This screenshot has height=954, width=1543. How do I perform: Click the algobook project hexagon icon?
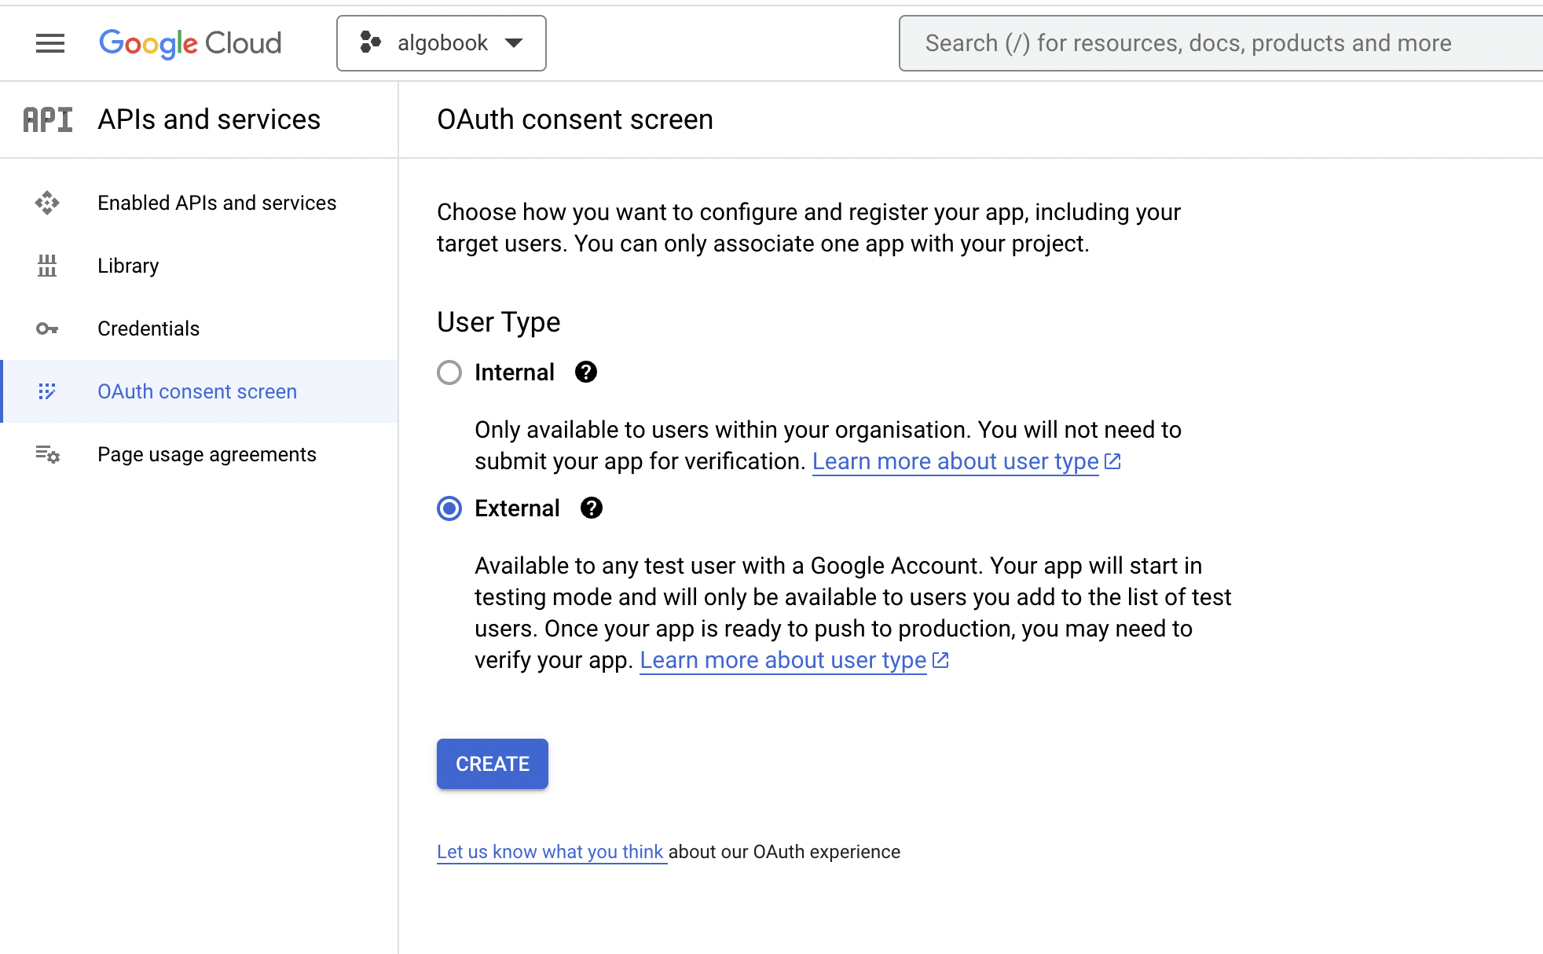coord(370,42)
